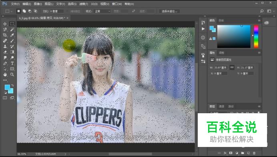Image resolution: width=277 pixels, height=157 pixels.
Task: Toggle the link width and height icon
Action: (232, 67)
